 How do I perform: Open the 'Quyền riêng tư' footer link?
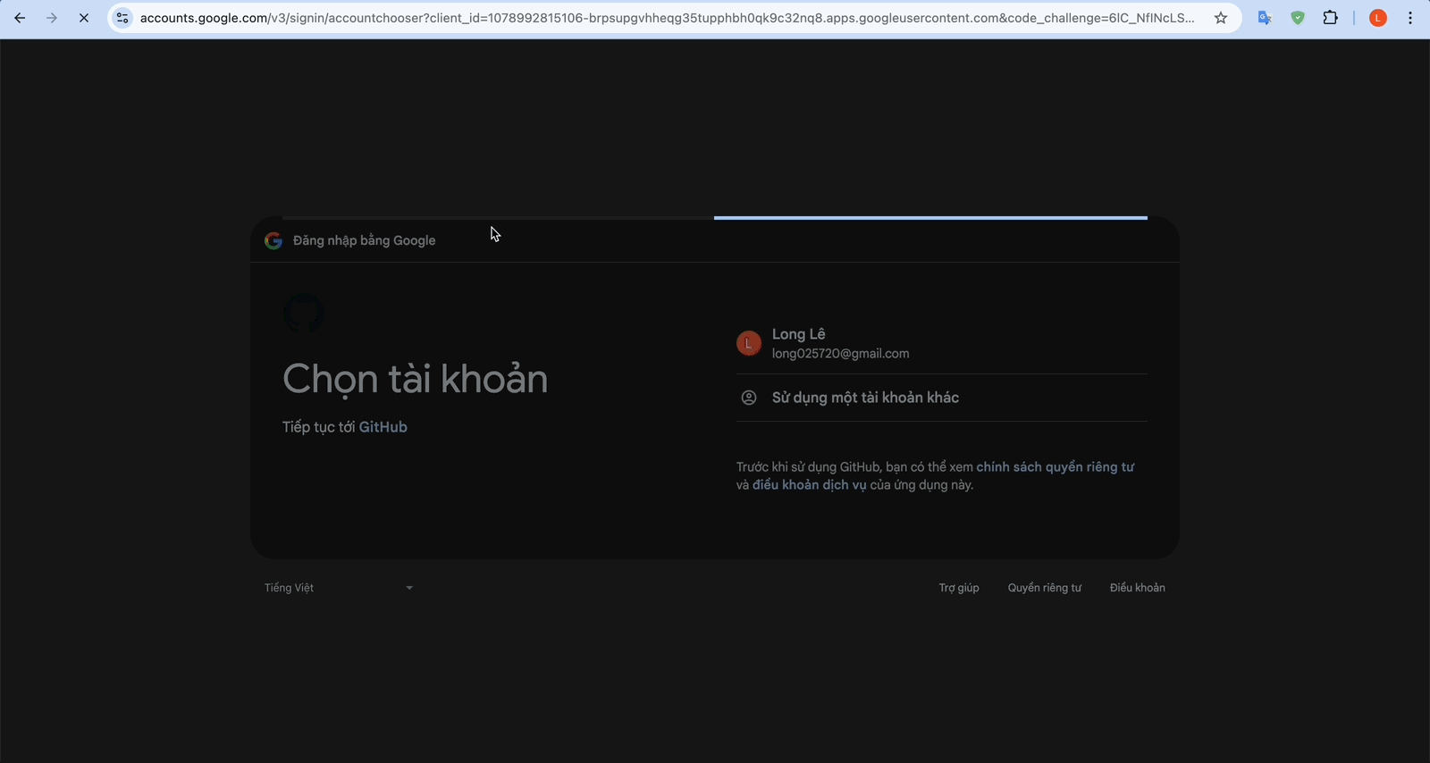[x=1045, y=588]
